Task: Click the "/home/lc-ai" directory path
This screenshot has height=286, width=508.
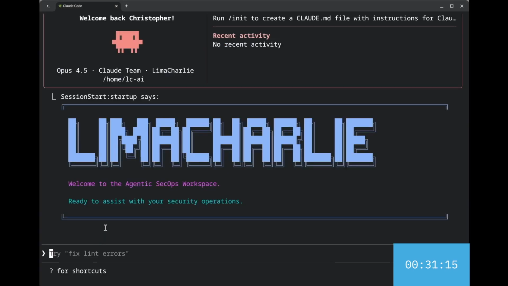Action: pos(123,79)
